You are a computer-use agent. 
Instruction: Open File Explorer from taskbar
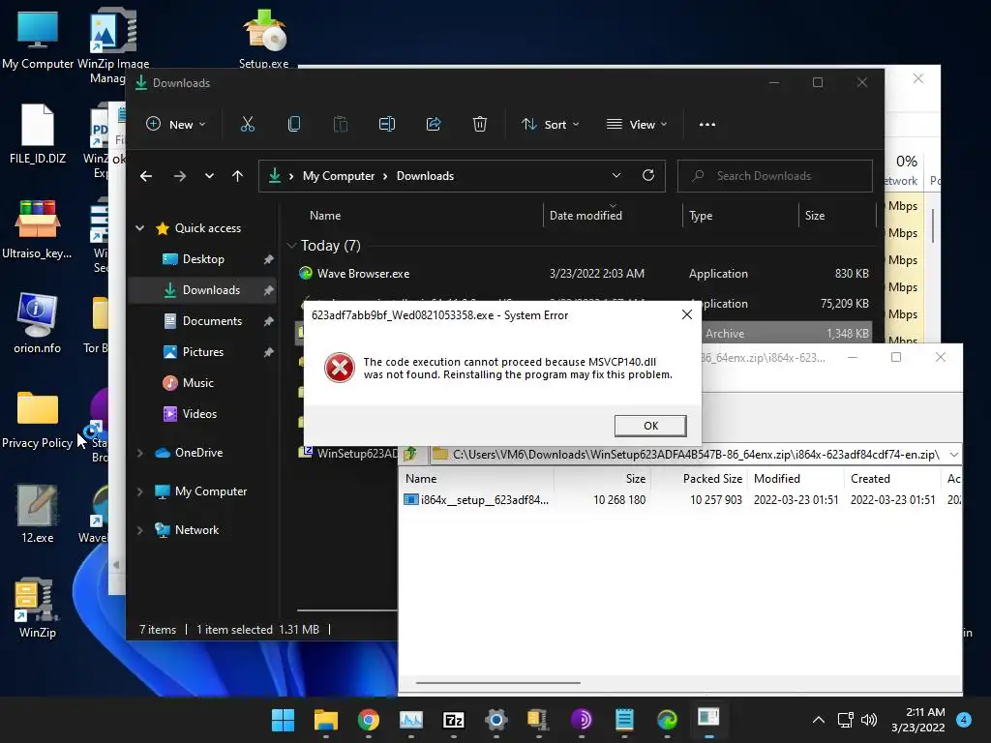tap(325, 720)
